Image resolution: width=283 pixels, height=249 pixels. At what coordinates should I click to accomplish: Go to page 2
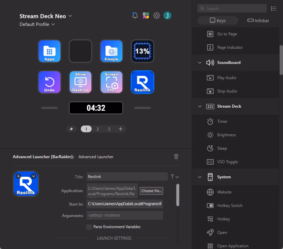(98, 129)
